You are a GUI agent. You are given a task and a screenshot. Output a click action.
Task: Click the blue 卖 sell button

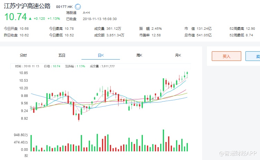255,56
